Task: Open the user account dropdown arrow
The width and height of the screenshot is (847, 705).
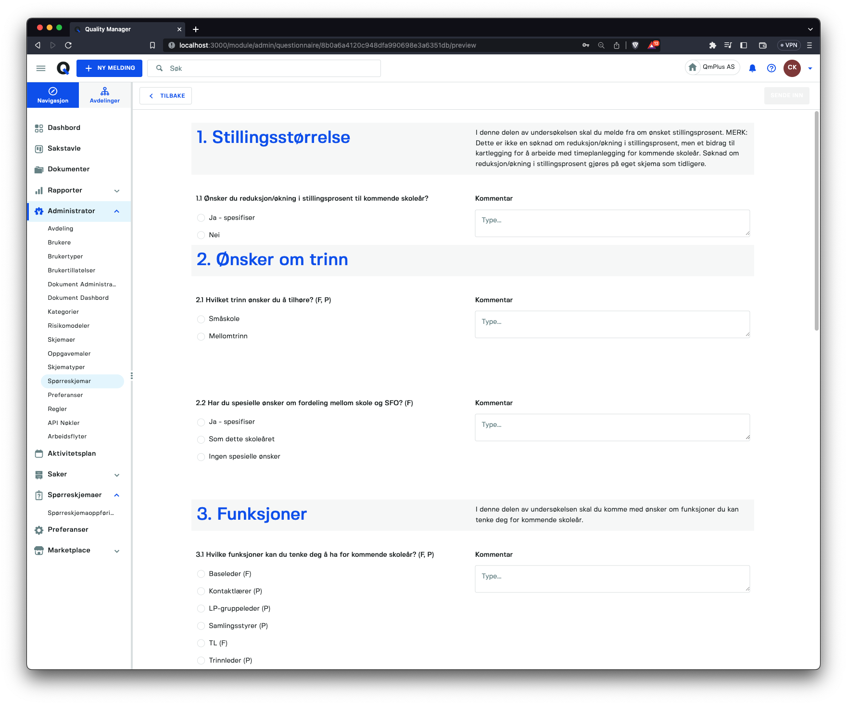Action: coord(810,68)
